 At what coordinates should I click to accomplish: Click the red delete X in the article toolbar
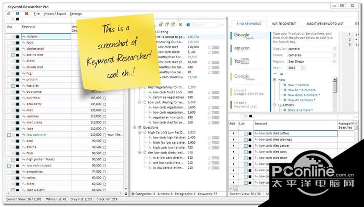click(x=180, y=24)
